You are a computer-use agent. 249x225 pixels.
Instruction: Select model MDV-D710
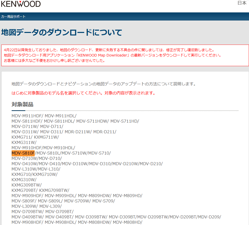[50, 158]
